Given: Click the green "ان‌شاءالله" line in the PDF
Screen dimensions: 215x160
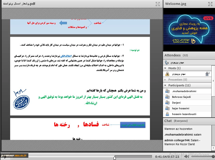Looking at the screenshot, I should 91,103.
